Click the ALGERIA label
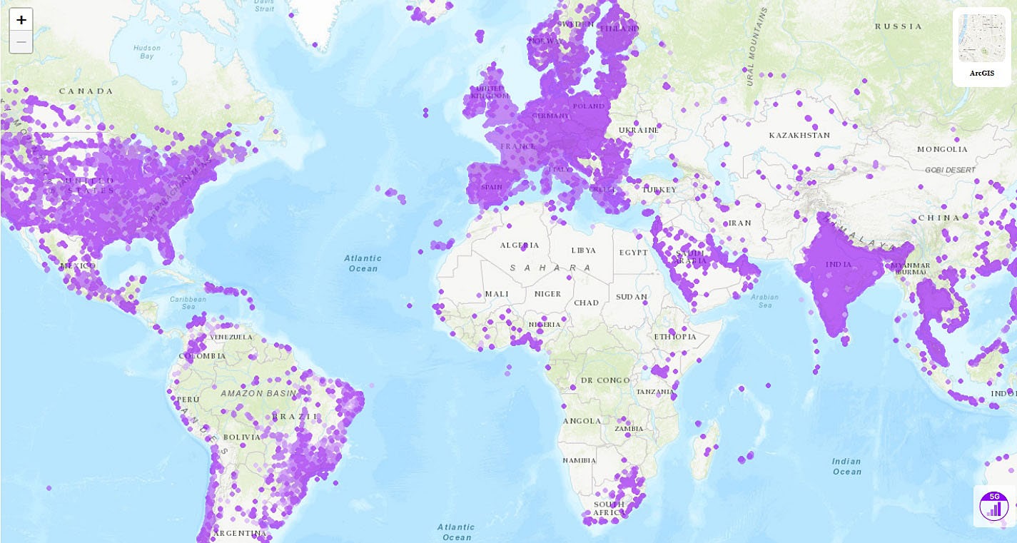The height and width of the screenshot is (543, 1017). point(520,245)
